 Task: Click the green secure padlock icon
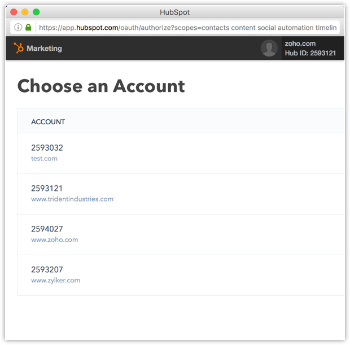click(28, 27)
